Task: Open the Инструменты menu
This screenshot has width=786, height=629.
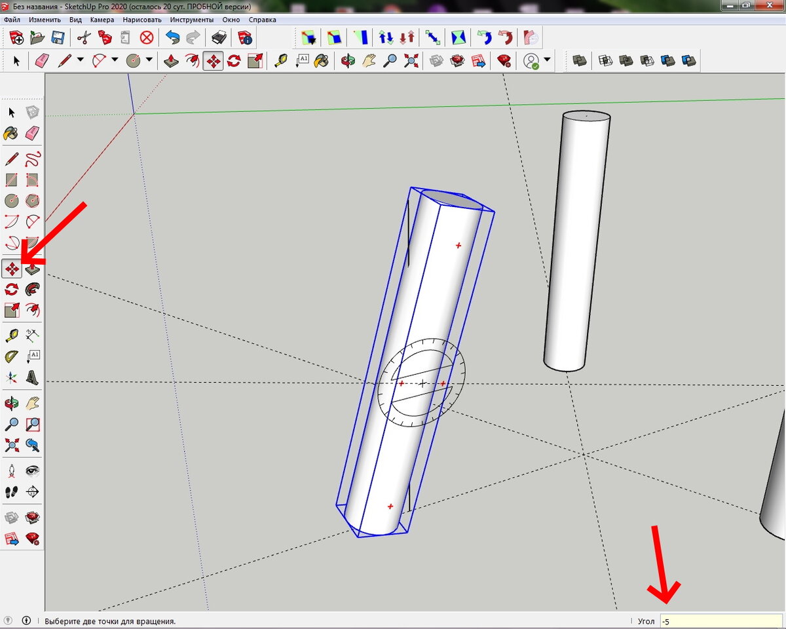Action: (x=191, y=20)
